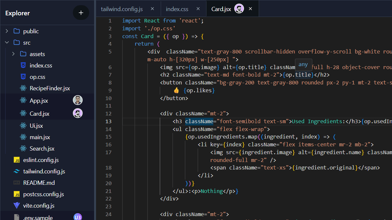Switch to the tailwind.config.js tab

122,9
